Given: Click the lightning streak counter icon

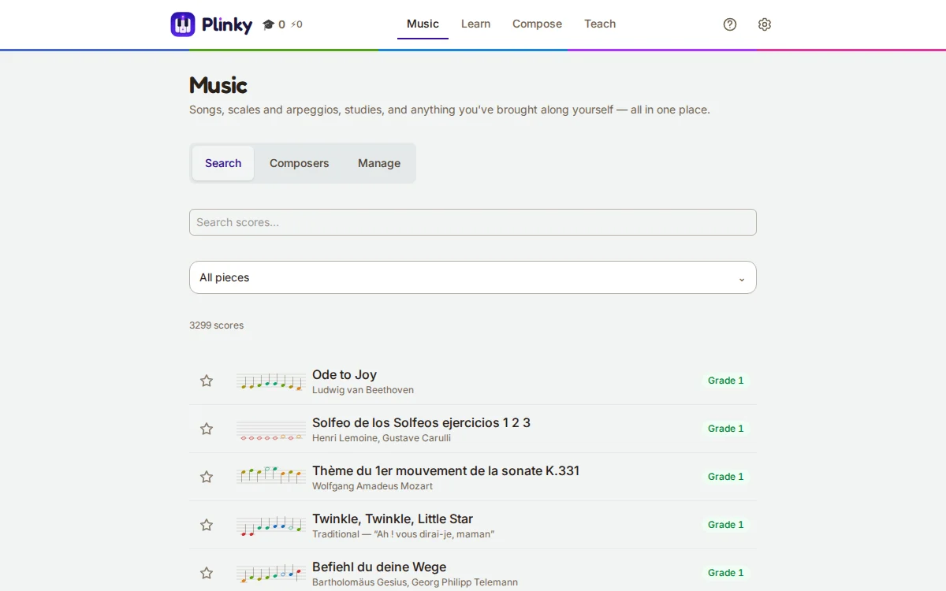Looking at the screenshot, I should 293,24.
